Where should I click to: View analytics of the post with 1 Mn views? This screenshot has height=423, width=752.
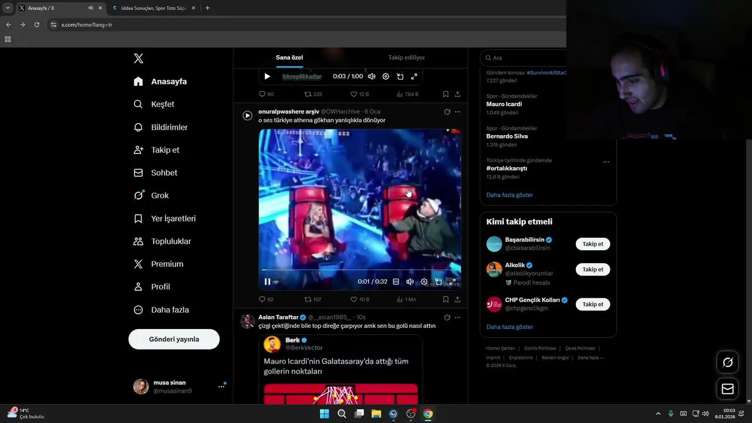point(406,299)
